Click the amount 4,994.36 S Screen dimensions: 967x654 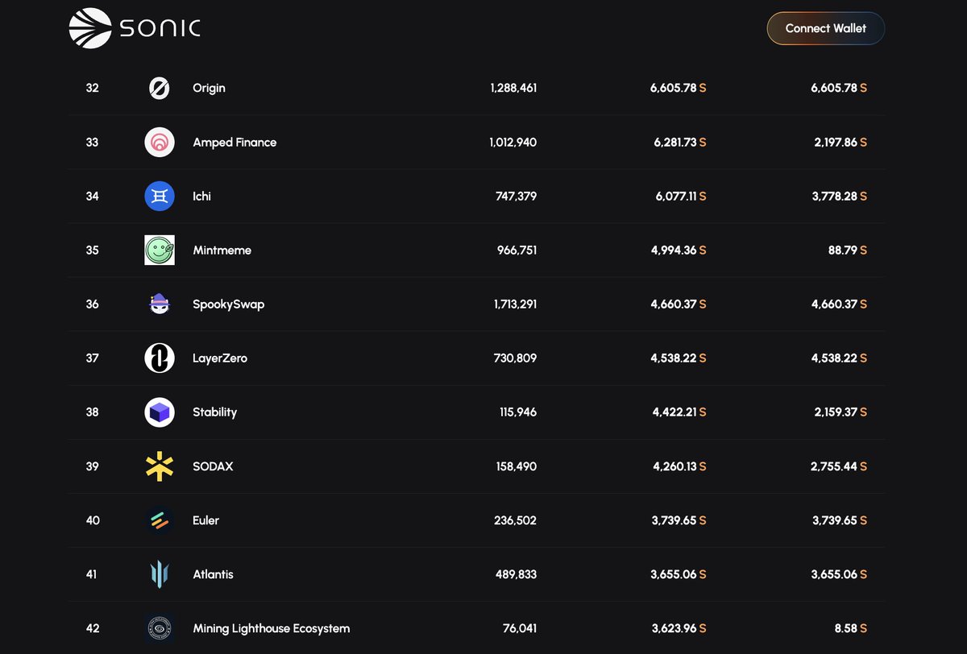coord(679,250)
